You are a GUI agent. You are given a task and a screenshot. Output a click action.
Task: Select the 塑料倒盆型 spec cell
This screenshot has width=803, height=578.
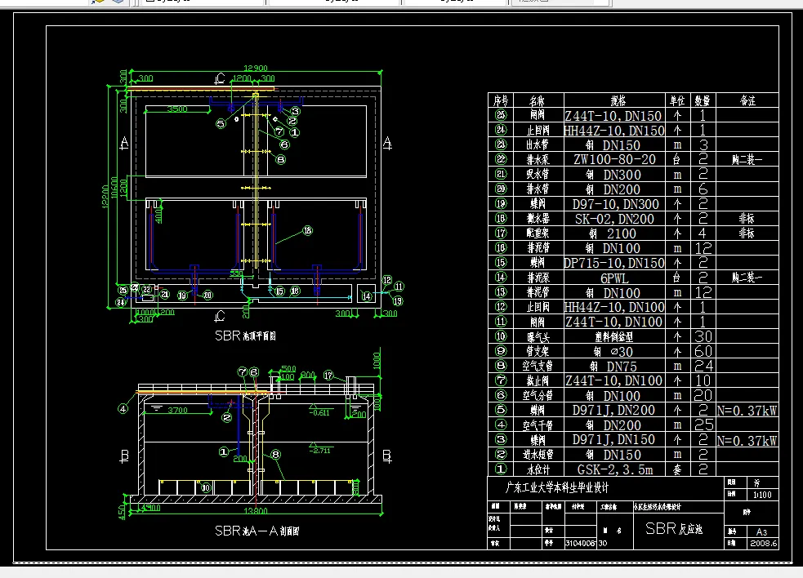tap(614, 336)
